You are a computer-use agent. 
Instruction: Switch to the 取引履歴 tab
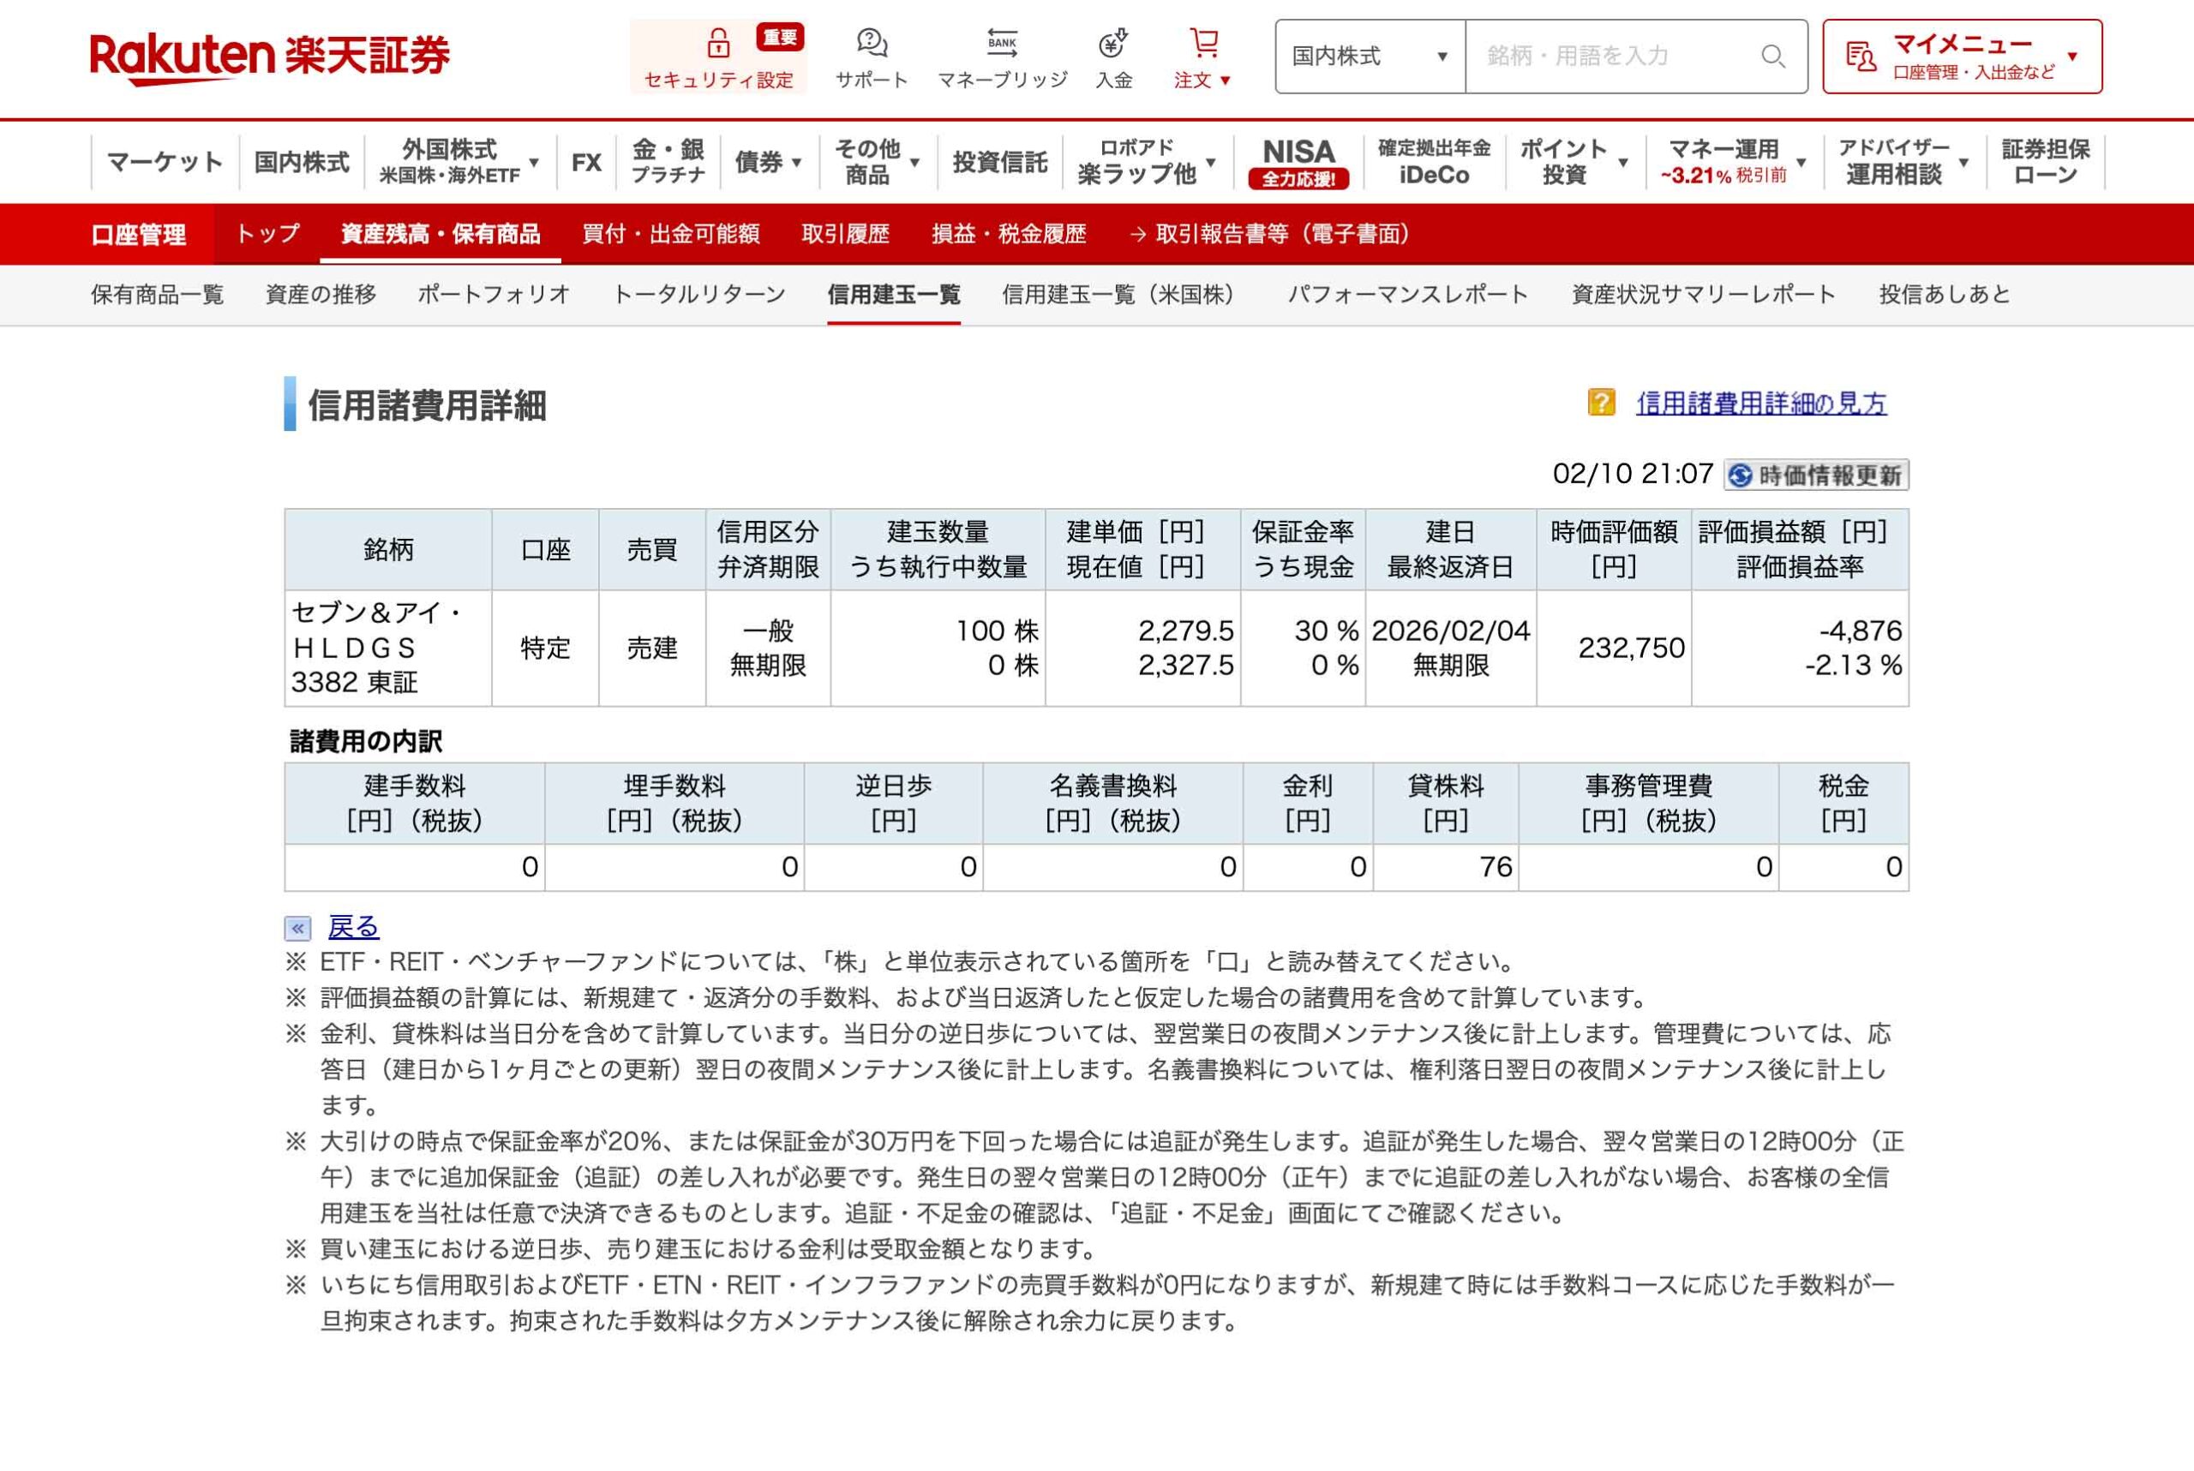pos(844,234)
